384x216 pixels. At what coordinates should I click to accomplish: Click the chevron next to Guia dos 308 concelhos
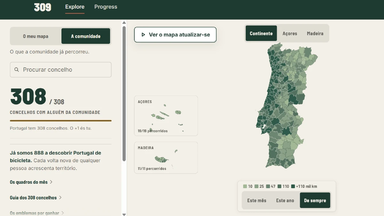click(x=60, y=198)
